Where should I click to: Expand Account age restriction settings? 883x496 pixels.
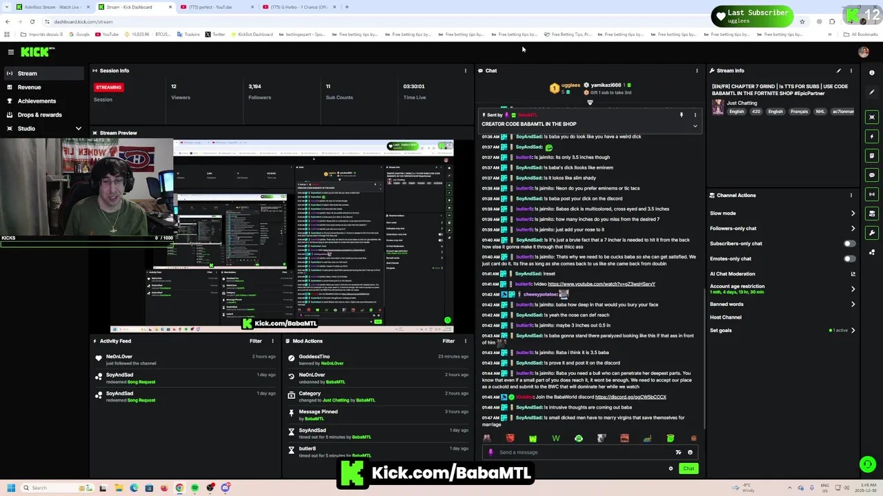point(853,289)
